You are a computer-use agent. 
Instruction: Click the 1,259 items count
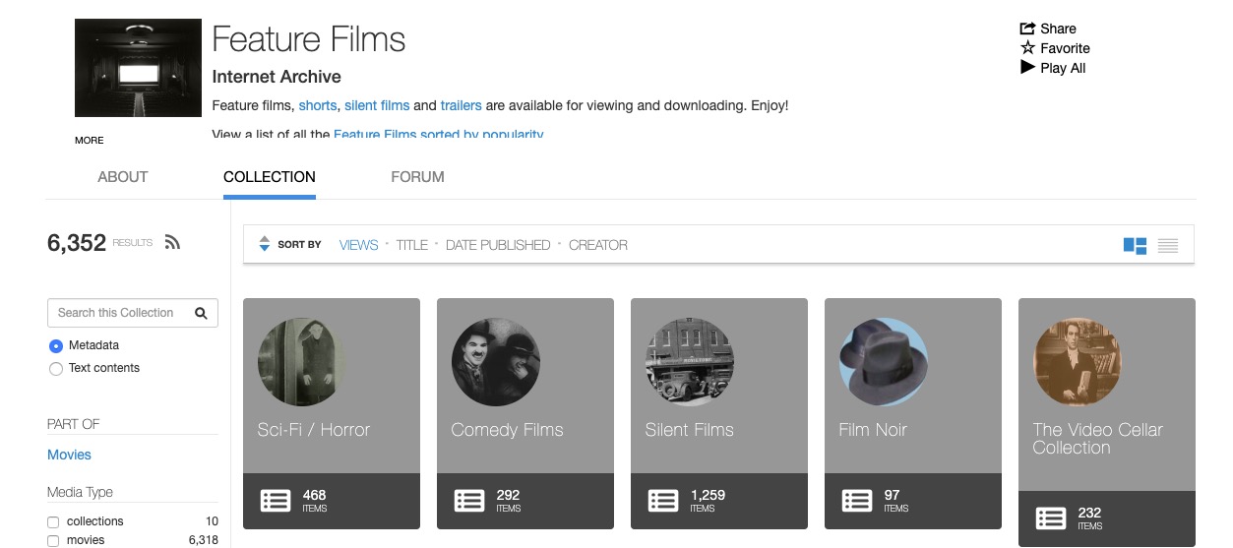click(708, 495)
